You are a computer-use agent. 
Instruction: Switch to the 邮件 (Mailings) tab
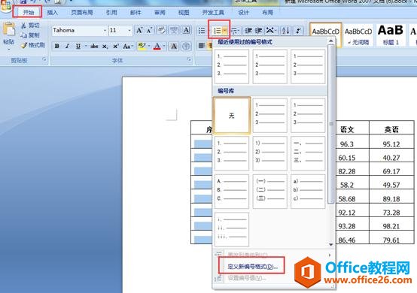(135, 12)
